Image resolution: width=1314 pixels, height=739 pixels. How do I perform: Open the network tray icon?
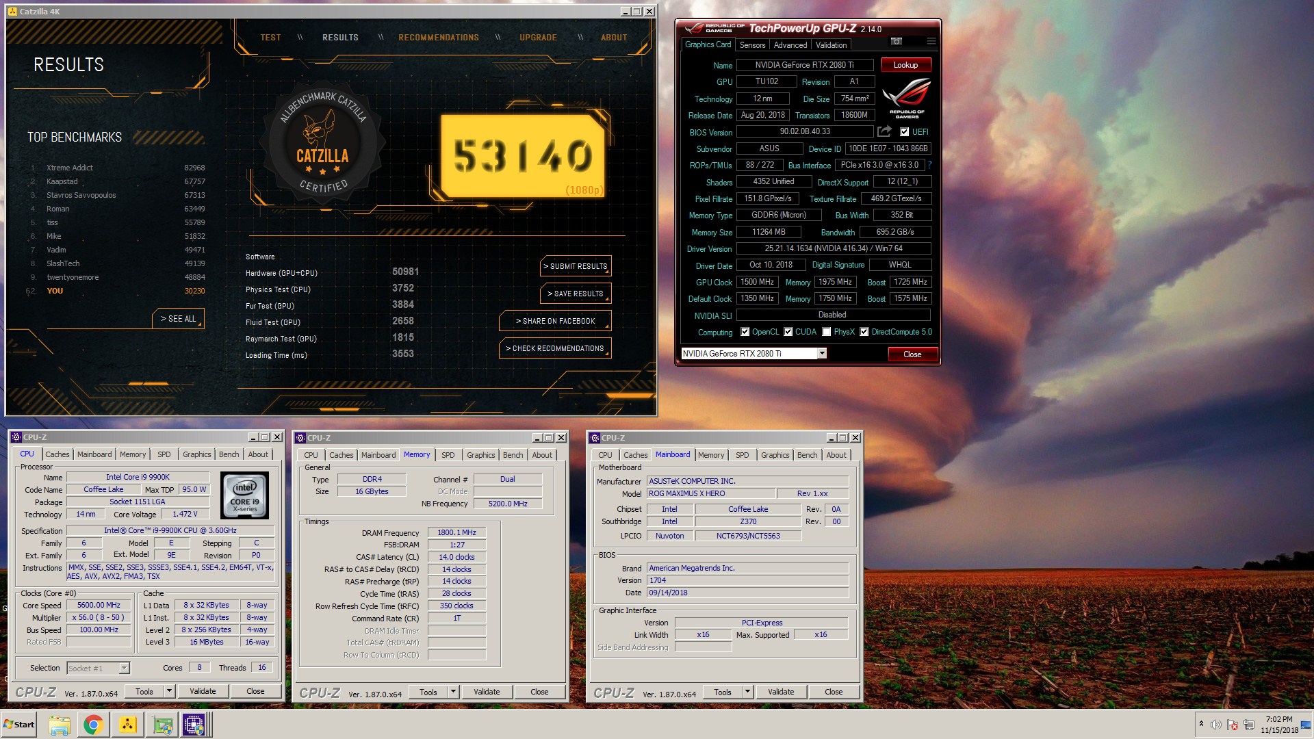coord(1249,725)
